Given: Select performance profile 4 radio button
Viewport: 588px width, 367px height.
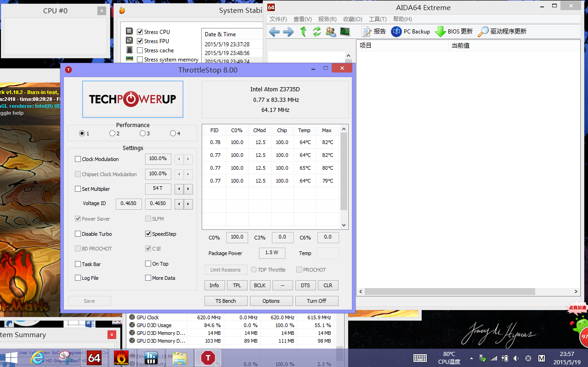Looking at the screenshot, I should pyautogui.click(x=173, y=133).
